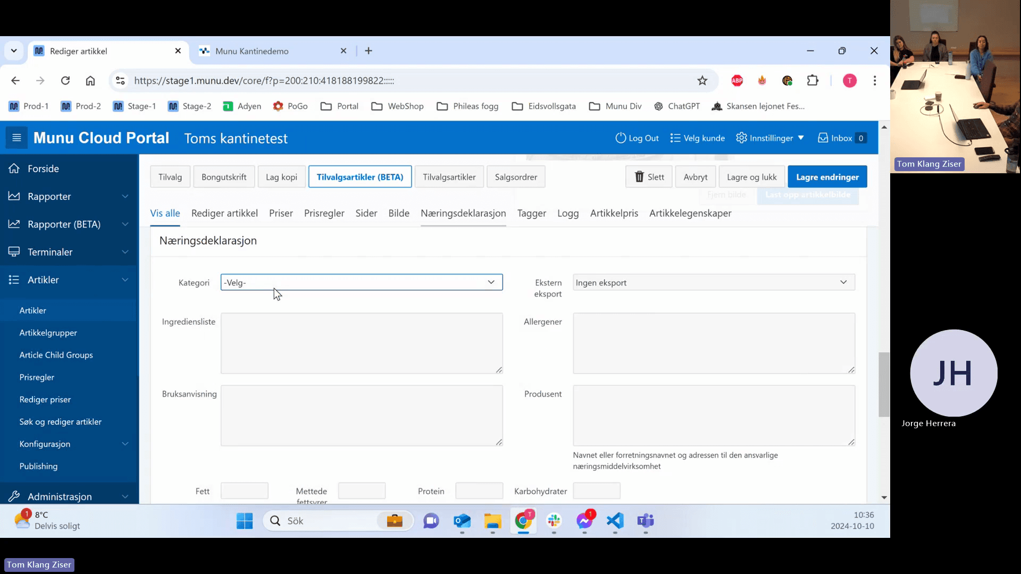The width and height of the screenshot is (1021, 574).
Task: Open Slack from the taskbar
Action: (x=554, y=521)
